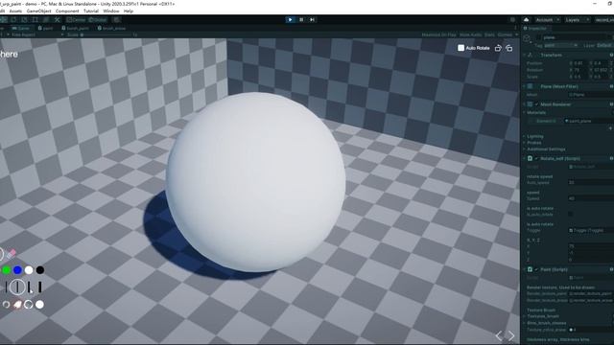614x345 pixels.
Task: Toggle the Paint script enabled checkbox
Action: (x=537, y=269)
